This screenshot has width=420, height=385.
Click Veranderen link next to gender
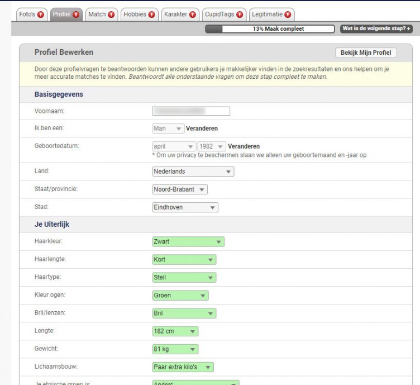pyautogui.click(x=202, y=129)
